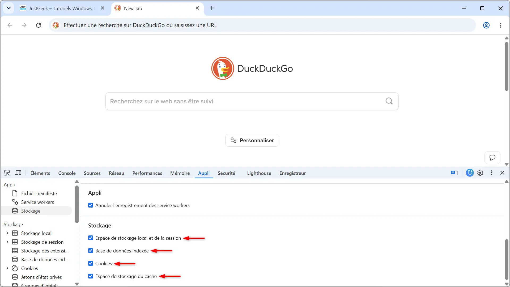Click the sidebar scroll up arrow
Screen dimensions: 510x287
click(x=77, y=182)
